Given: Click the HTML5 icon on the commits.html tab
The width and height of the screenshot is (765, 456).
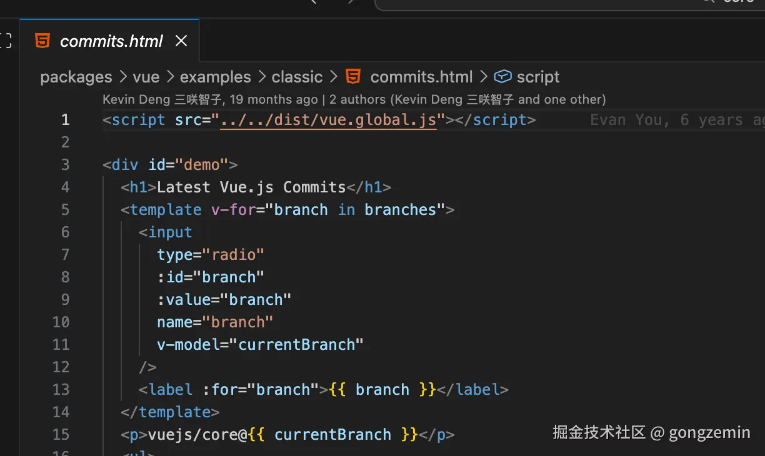Looking at the screenshot, I should pos(42,41).
